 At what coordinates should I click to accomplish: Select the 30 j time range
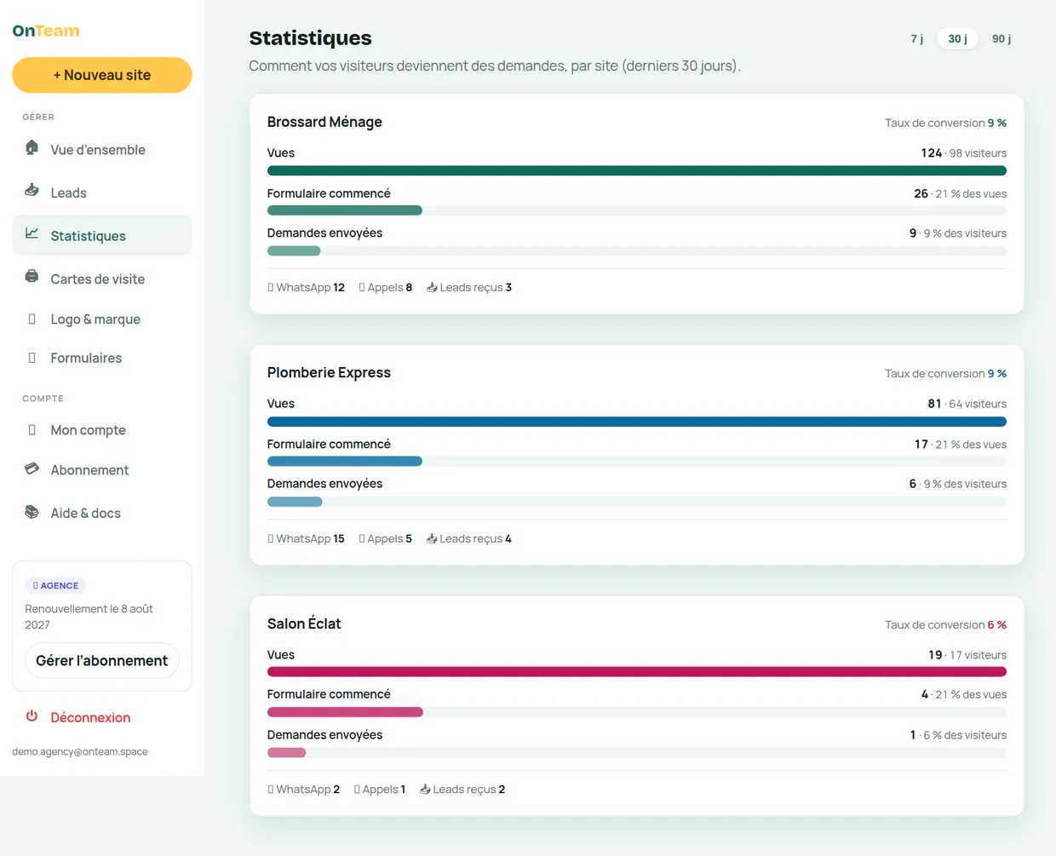[958, 39]
